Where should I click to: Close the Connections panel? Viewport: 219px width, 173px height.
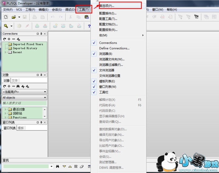point(45,34)
